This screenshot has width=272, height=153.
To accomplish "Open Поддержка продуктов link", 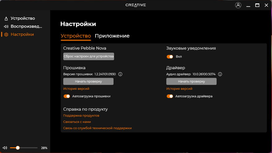I will tap(81, 116).
